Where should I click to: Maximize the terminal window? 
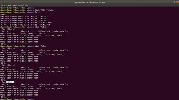(x=176, y=2)
